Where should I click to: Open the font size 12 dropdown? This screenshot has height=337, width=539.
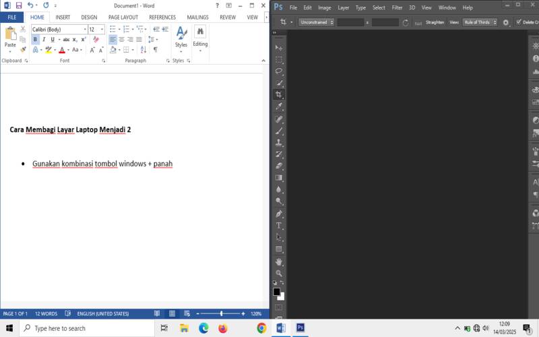pyautogui.click(x=102, y=29)
